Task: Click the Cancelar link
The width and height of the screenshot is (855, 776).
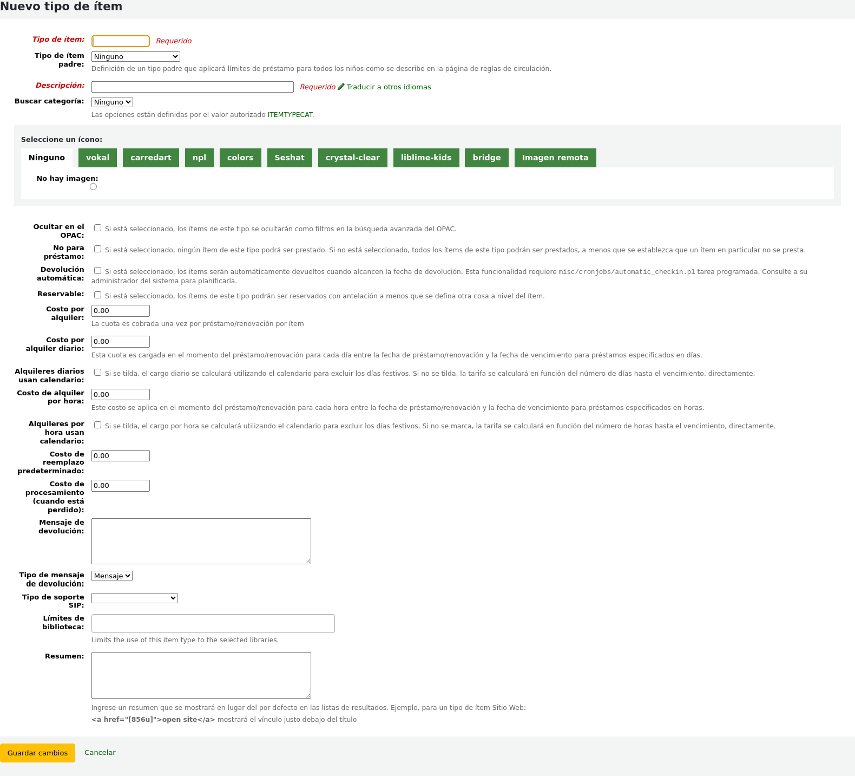Action: pos(100,753)
